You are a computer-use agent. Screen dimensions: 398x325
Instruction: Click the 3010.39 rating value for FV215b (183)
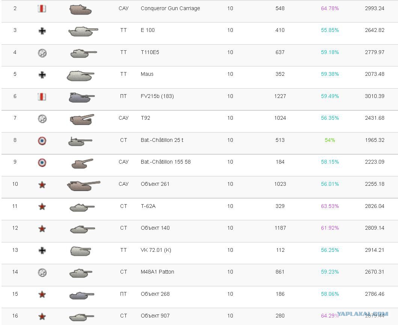pyautogui.click(x=374, y=96)
